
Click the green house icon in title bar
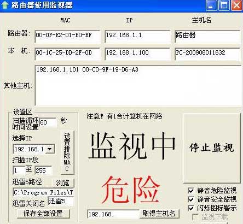(5, 5)
